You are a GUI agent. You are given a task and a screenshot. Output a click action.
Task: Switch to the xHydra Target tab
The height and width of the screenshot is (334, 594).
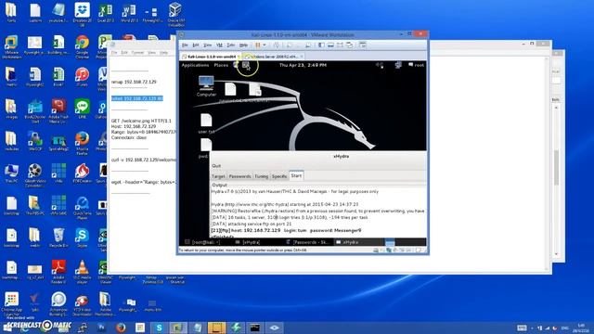coord(218,176)
